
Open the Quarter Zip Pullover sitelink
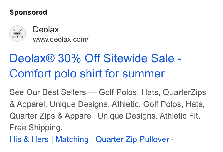132,139
